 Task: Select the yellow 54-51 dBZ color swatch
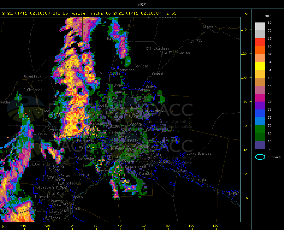pyautogui.click(x=260, y=66)
